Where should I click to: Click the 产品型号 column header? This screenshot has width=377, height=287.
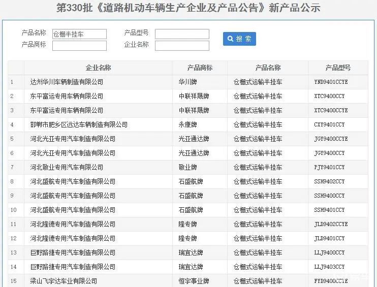338,68
